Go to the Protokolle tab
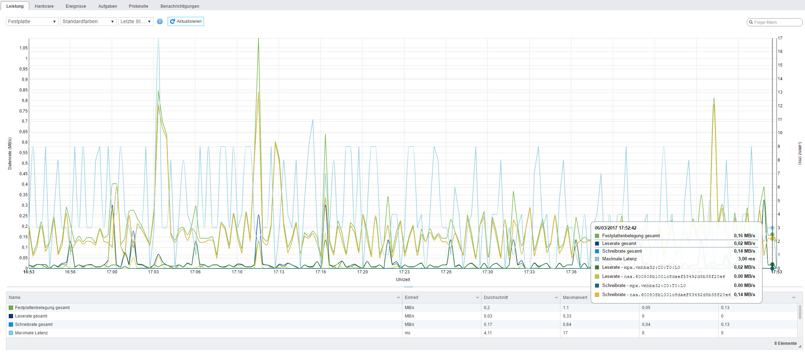 pos(138,6)
